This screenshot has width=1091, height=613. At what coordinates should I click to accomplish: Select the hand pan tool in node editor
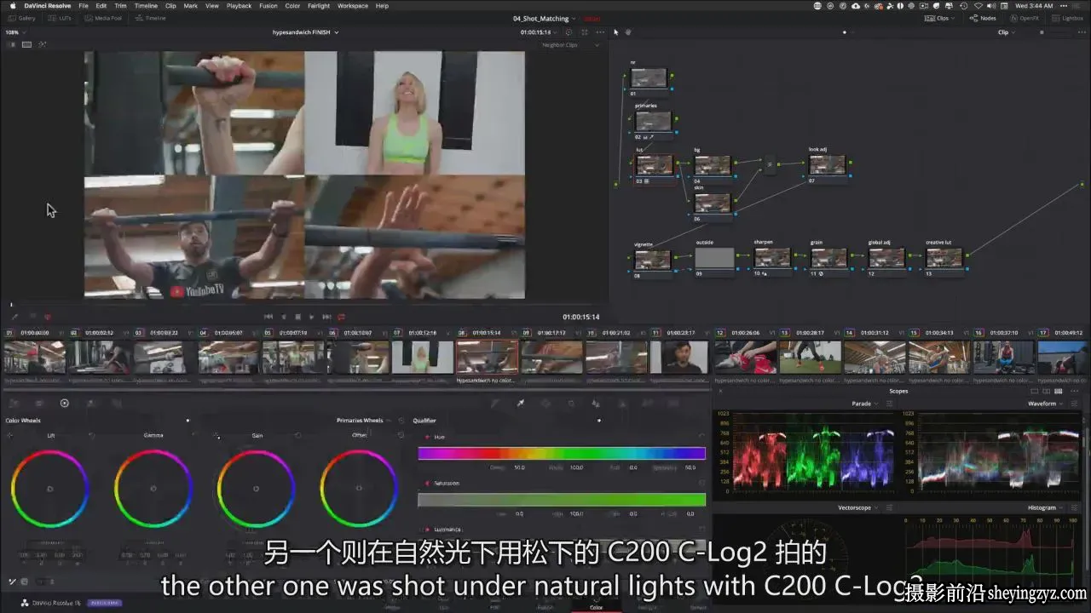(x=629, y=32)
